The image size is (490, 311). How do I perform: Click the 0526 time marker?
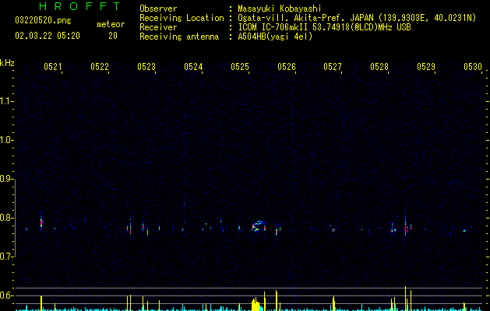click(x=287, y=67)
